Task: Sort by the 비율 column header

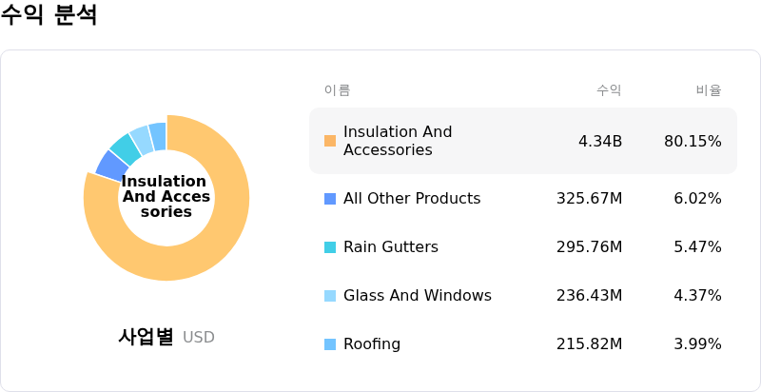Action: click(x=709, y=90)
